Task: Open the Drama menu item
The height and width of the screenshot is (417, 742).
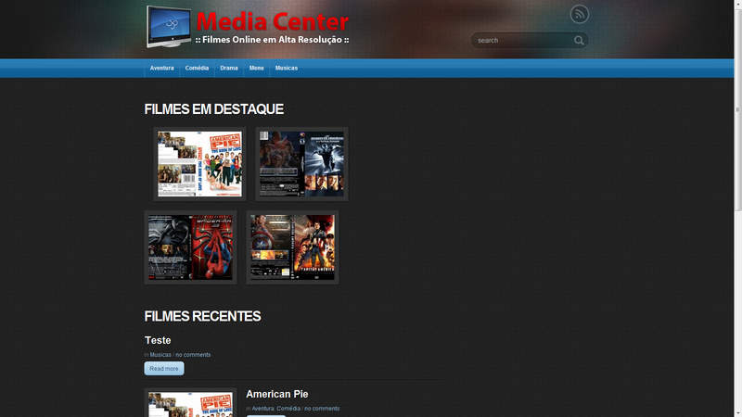Action: (229, 68)
